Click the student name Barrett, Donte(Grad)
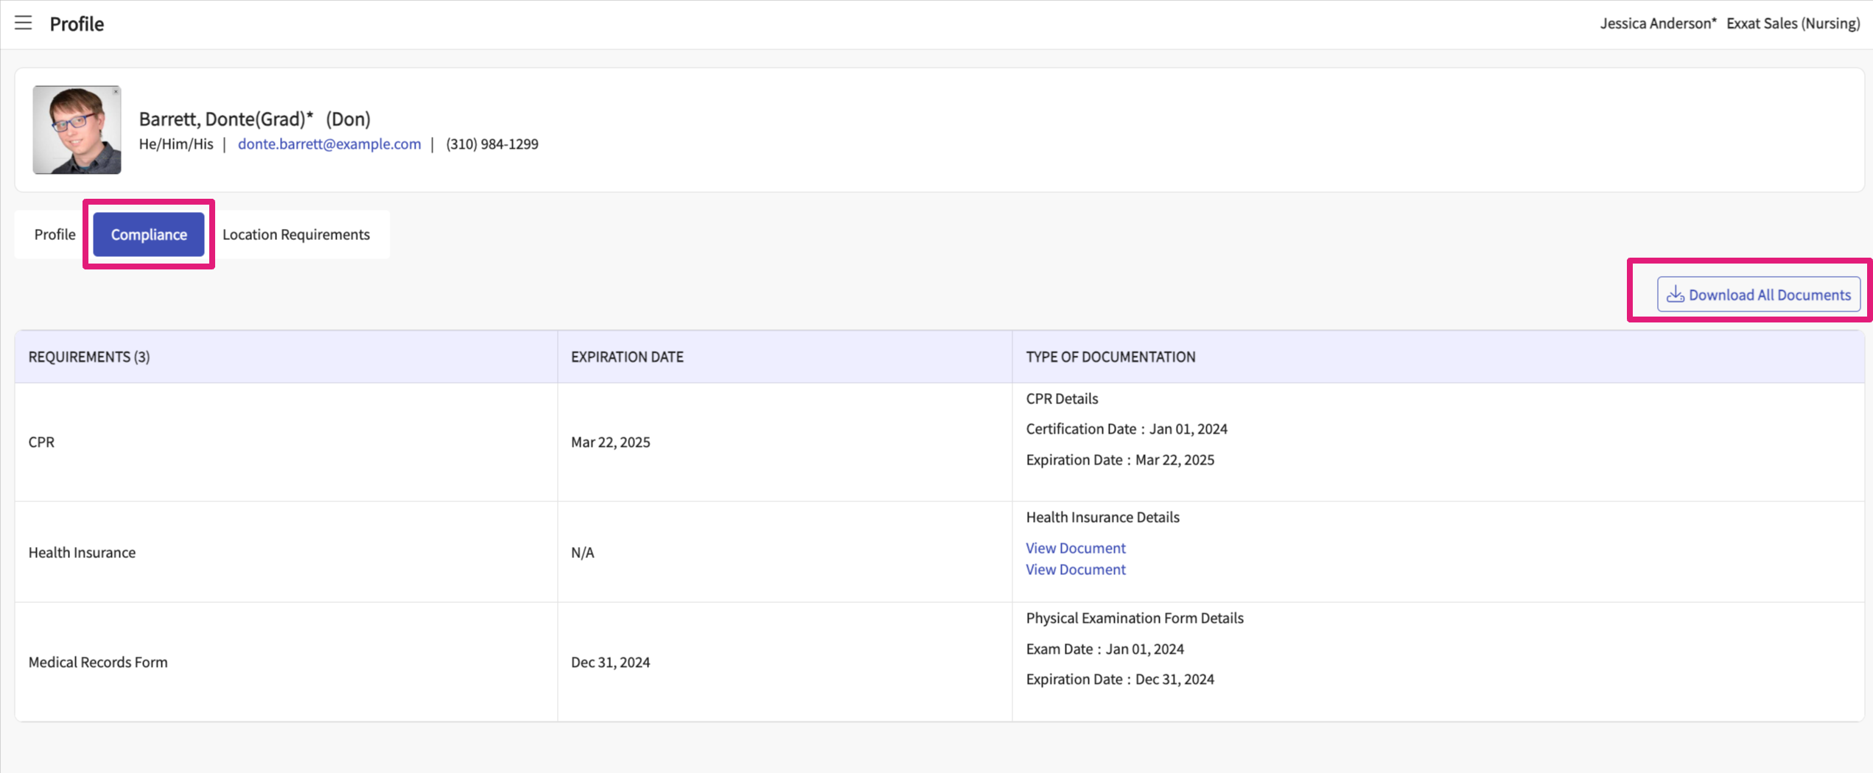 click(x=225, y=119)
